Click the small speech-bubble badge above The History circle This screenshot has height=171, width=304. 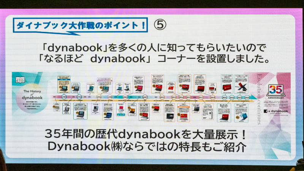20,80
